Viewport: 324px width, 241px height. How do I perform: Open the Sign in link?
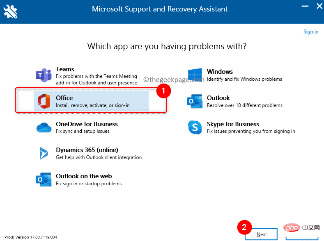(311, 32)
